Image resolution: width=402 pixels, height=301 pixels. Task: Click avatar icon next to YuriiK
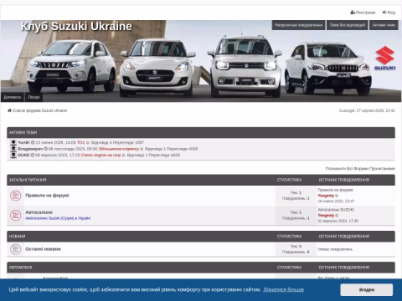pos(13,142)
